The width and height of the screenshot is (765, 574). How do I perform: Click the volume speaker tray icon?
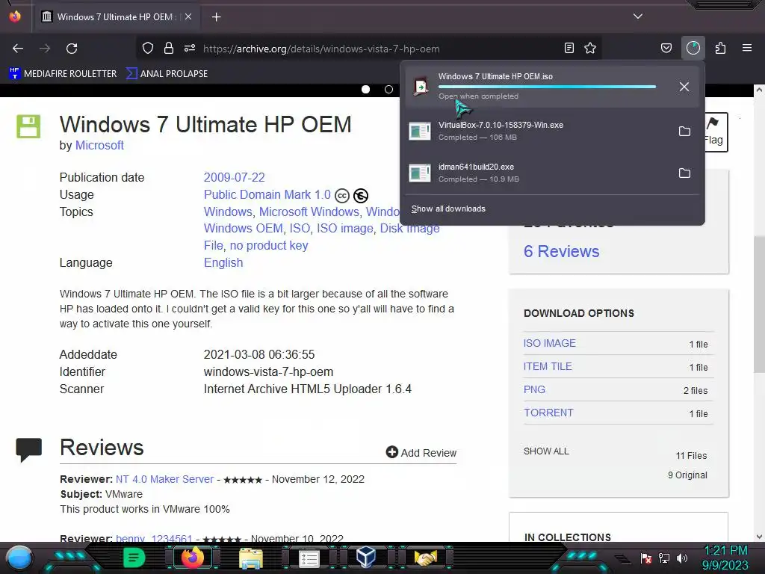[681, 558]
